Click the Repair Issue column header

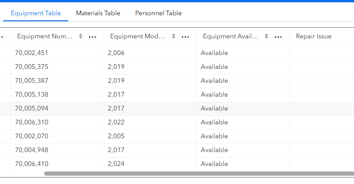point(314,37)
